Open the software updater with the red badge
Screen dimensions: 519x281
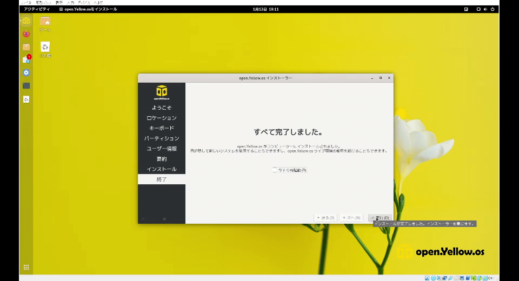(26, 59)
